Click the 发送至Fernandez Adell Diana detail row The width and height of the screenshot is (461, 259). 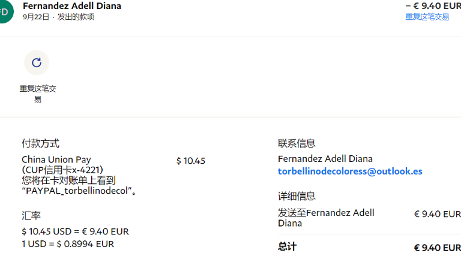pyautogui.click(x=369, y=218)
